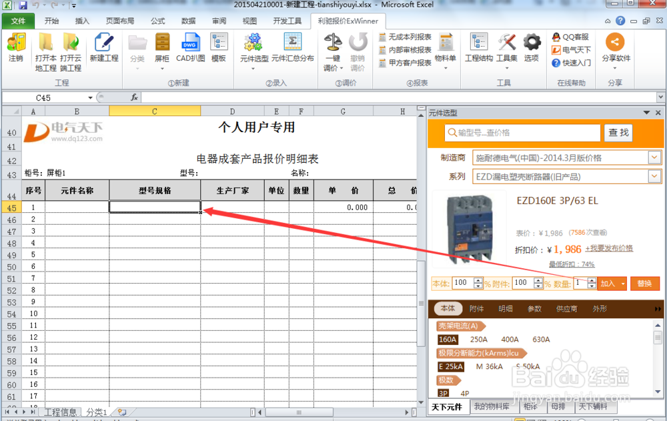Select the 400A frame current option
This screenshot has height=421, width=667.
point(510,340)
